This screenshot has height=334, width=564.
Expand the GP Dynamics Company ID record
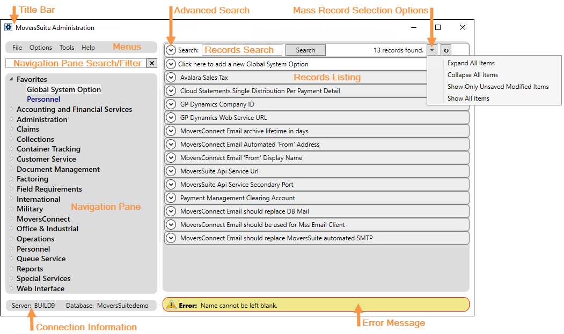coord(171,104)
